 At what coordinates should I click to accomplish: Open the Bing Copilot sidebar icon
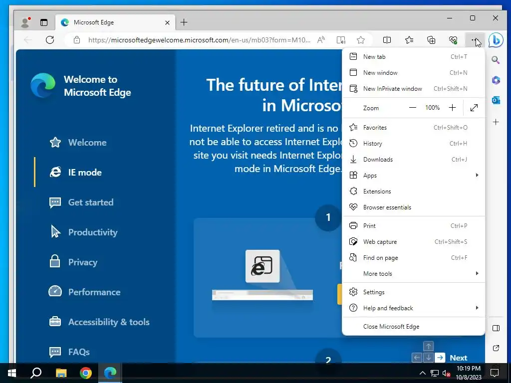[x=496, y=40]
